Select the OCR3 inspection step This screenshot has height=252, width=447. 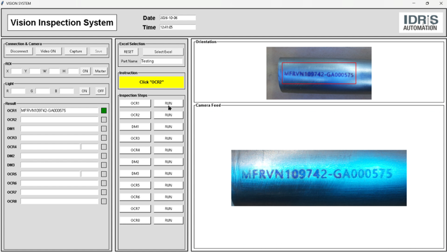tap(135, 139)
